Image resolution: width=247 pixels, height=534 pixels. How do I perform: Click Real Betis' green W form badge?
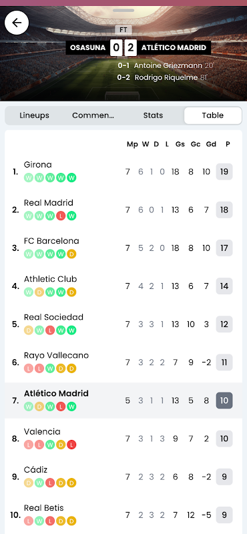[39, 521]
